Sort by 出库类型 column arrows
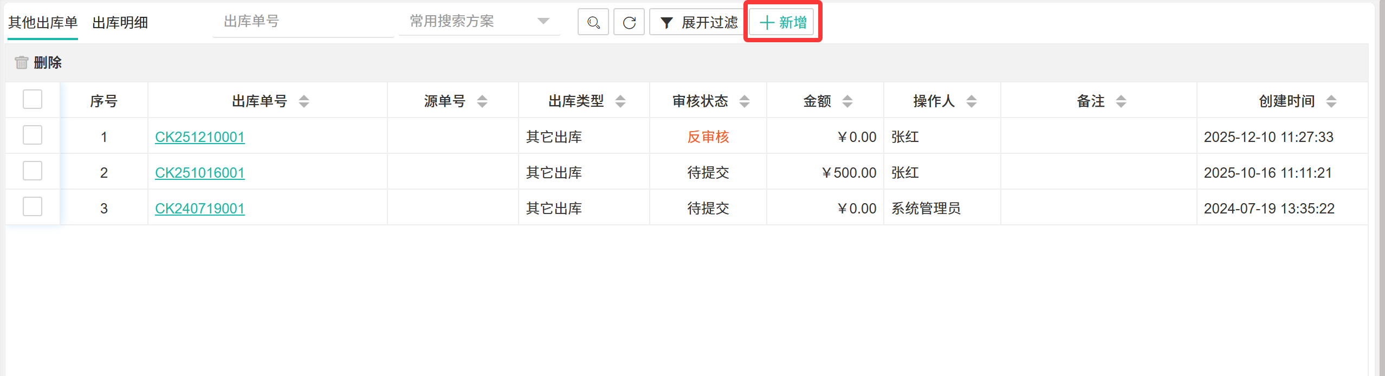This screenshot has width=1385, height=376. tap(620, 101)
